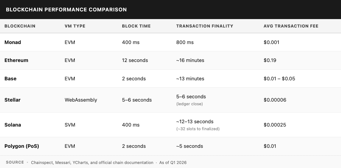Click the Polygon (PoS) row name
Image resolution: width=341 pixels, height=168 pixels.
[22, 146]
